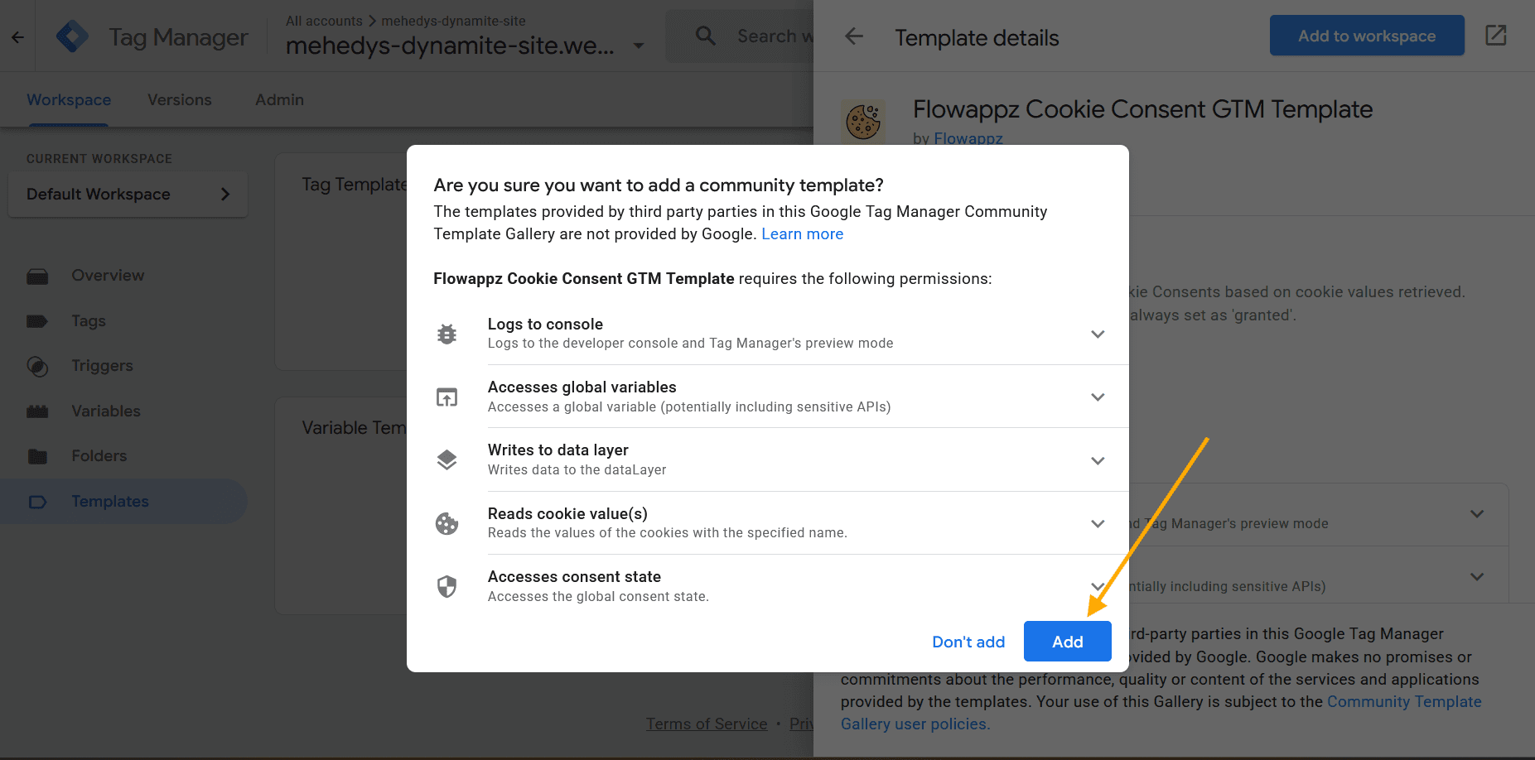Image resolution: width=1535 pixels, height=760 pixels.
Task: Click the Add to workspace button
Action: pyautogui.click(x=1367, y=36)
